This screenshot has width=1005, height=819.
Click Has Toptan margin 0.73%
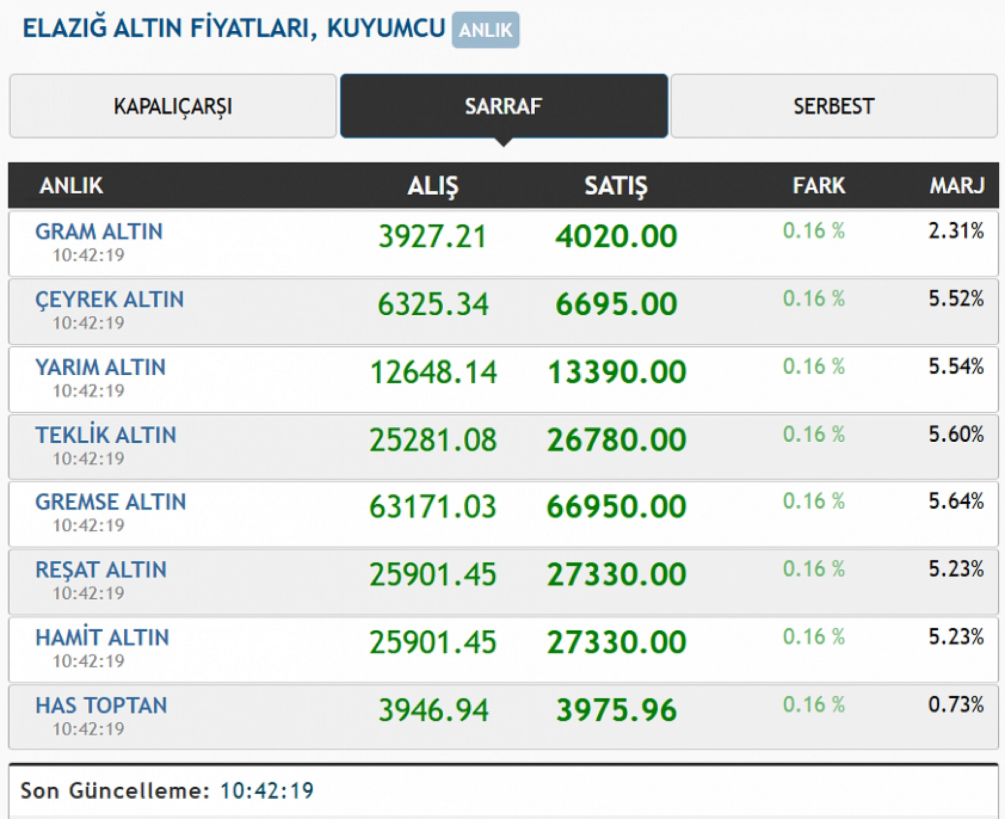coord(955,704)
